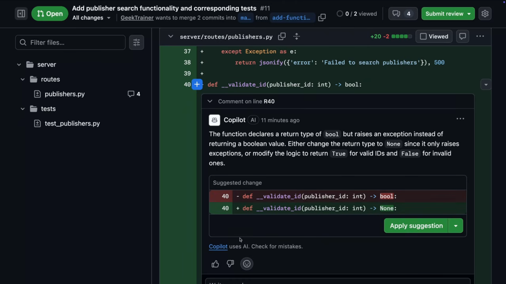Screen dimensions: 506x284
Task: Click the added line 40 in suggestion
Action: coord(338,208)
